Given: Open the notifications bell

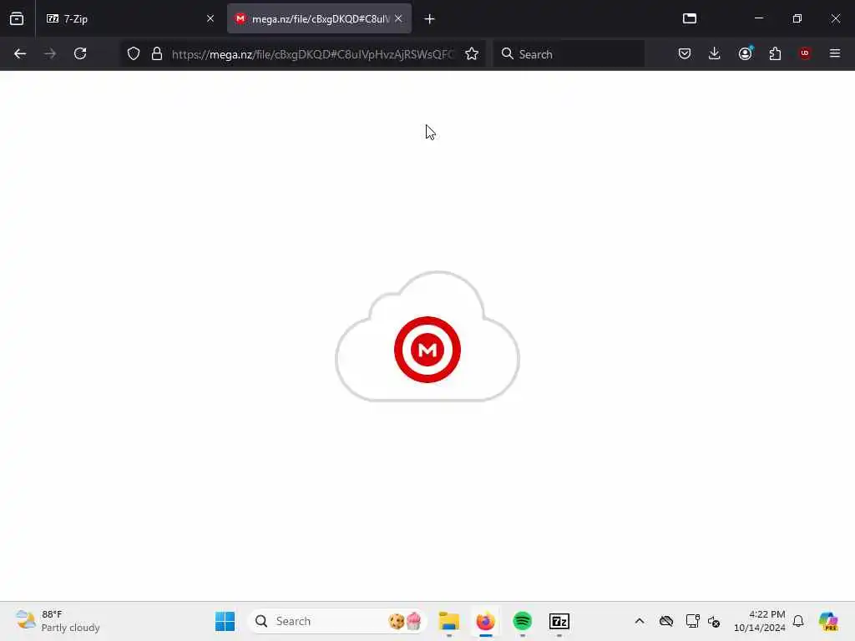Looking at the screenshot, I should [798, 621].
